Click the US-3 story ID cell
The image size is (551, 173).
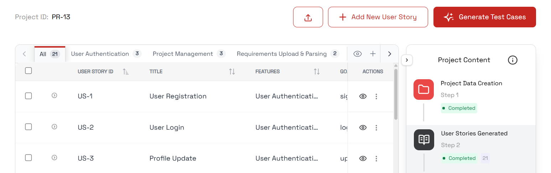(85, 158)
